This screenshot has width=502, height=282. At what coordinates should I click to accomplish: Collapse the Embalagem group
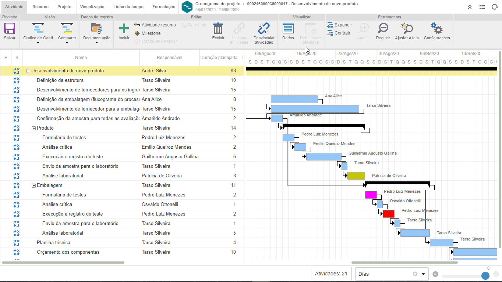[34, 185]
